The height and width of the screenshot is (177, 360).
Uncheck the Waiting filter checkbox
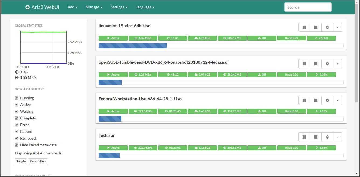16,111
